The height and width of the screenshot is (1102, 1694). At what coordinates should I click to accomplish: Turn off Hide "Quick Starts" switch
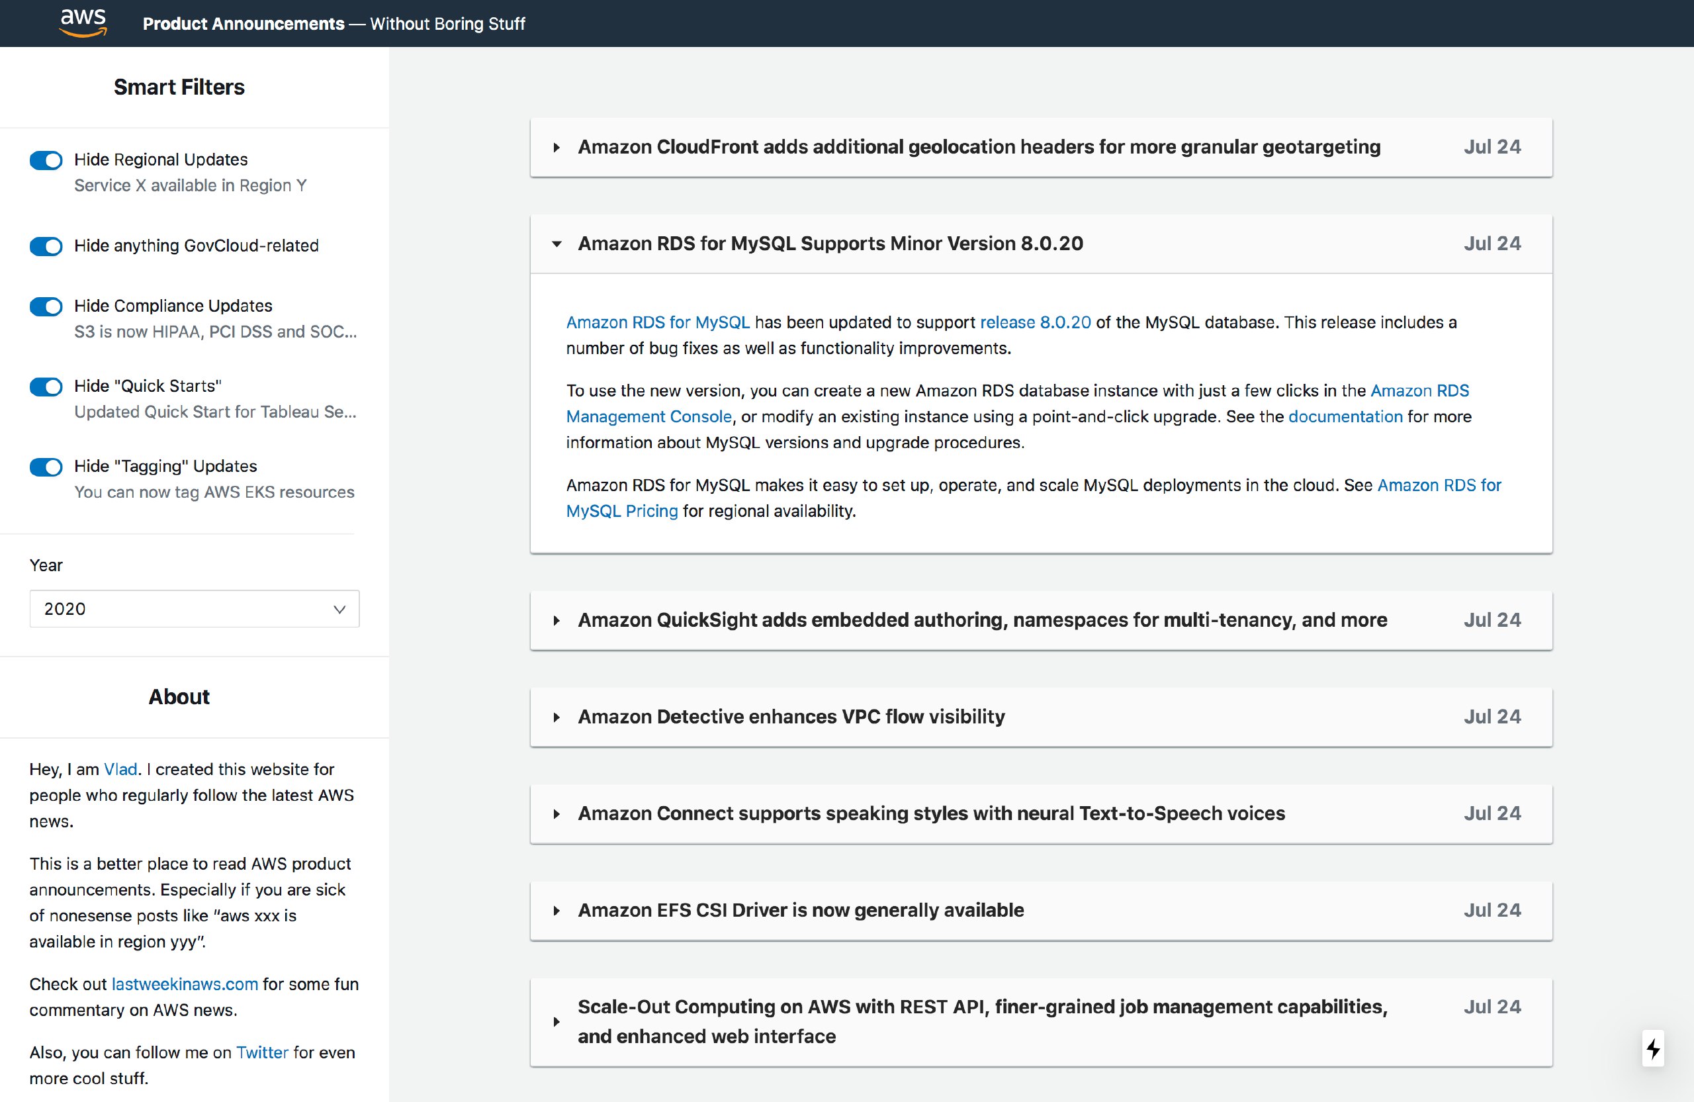[46, 387]
